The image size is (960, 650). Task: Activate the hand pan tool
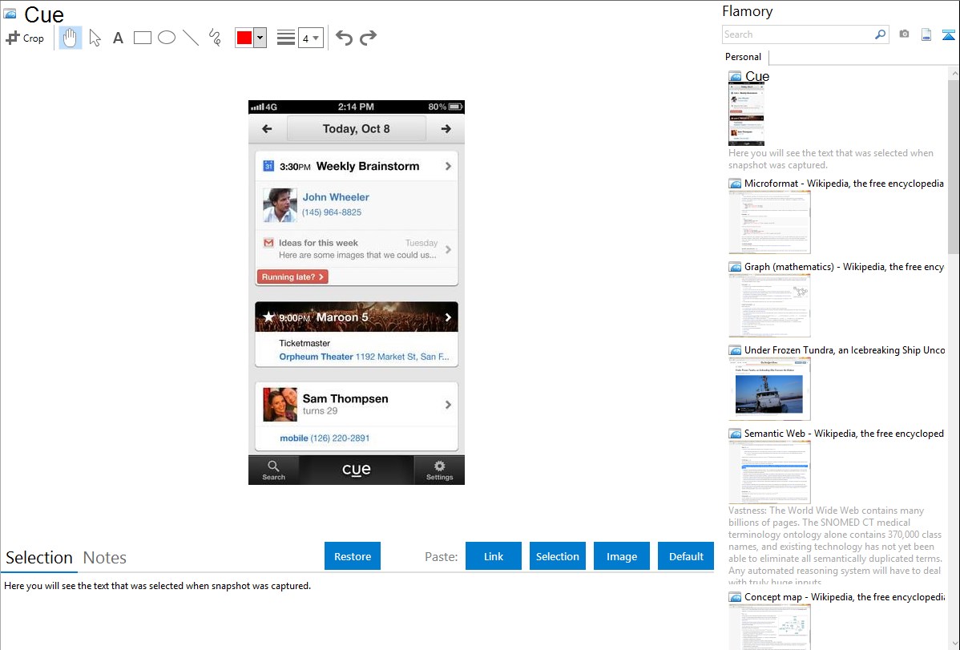(71, 38)
